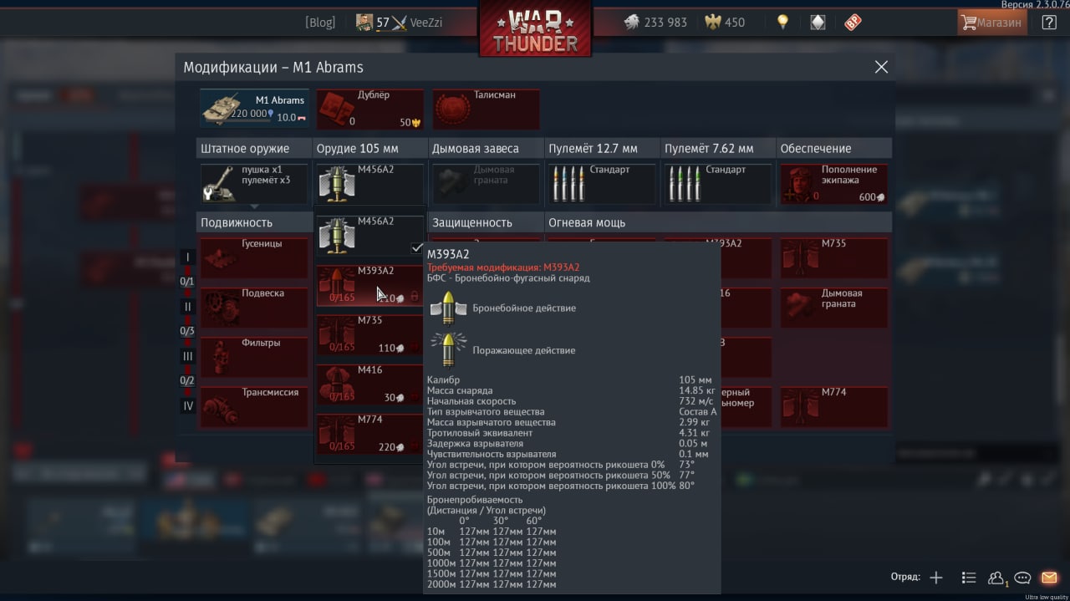This screenshot has width=1070, height=601.
Task: Click the white diamond icon in top bar
Action: (x=818, y=23)
